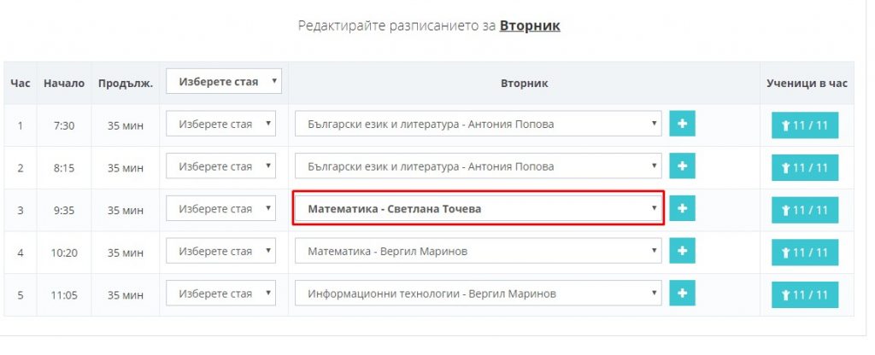
Task: Click the plus icon in hour 1 row
Action: coord(682,124)
